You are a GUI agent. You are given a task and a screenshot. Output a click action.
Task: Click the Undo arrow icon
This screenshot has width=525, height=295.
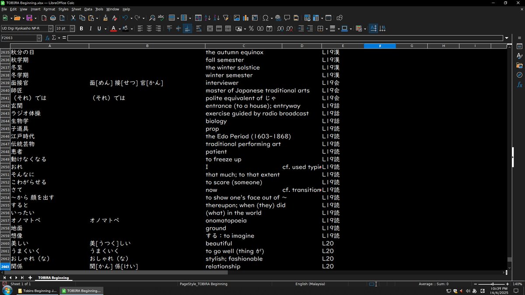125,18
